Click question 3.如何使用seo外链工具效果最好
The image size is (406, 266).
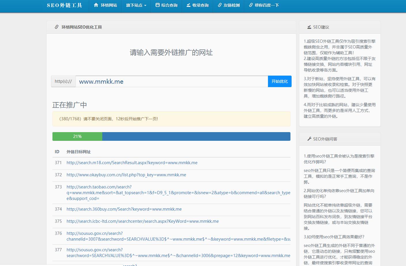coord(334,237)
